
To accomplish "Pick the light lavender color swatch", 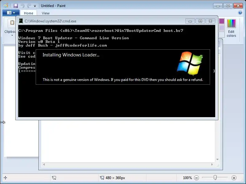I will pyautogui.click(x=222, y=28).
